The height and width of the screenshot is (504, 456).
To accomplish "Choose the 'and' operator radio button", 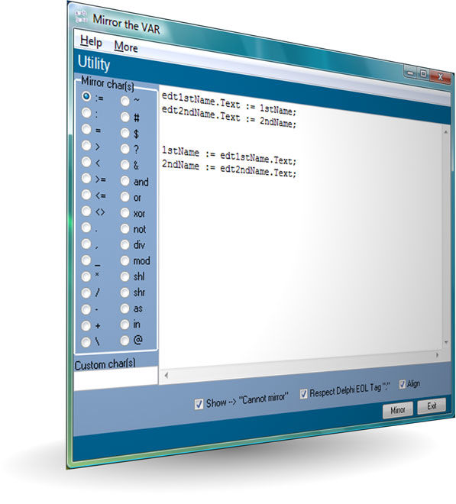I will tap(125, 181).
